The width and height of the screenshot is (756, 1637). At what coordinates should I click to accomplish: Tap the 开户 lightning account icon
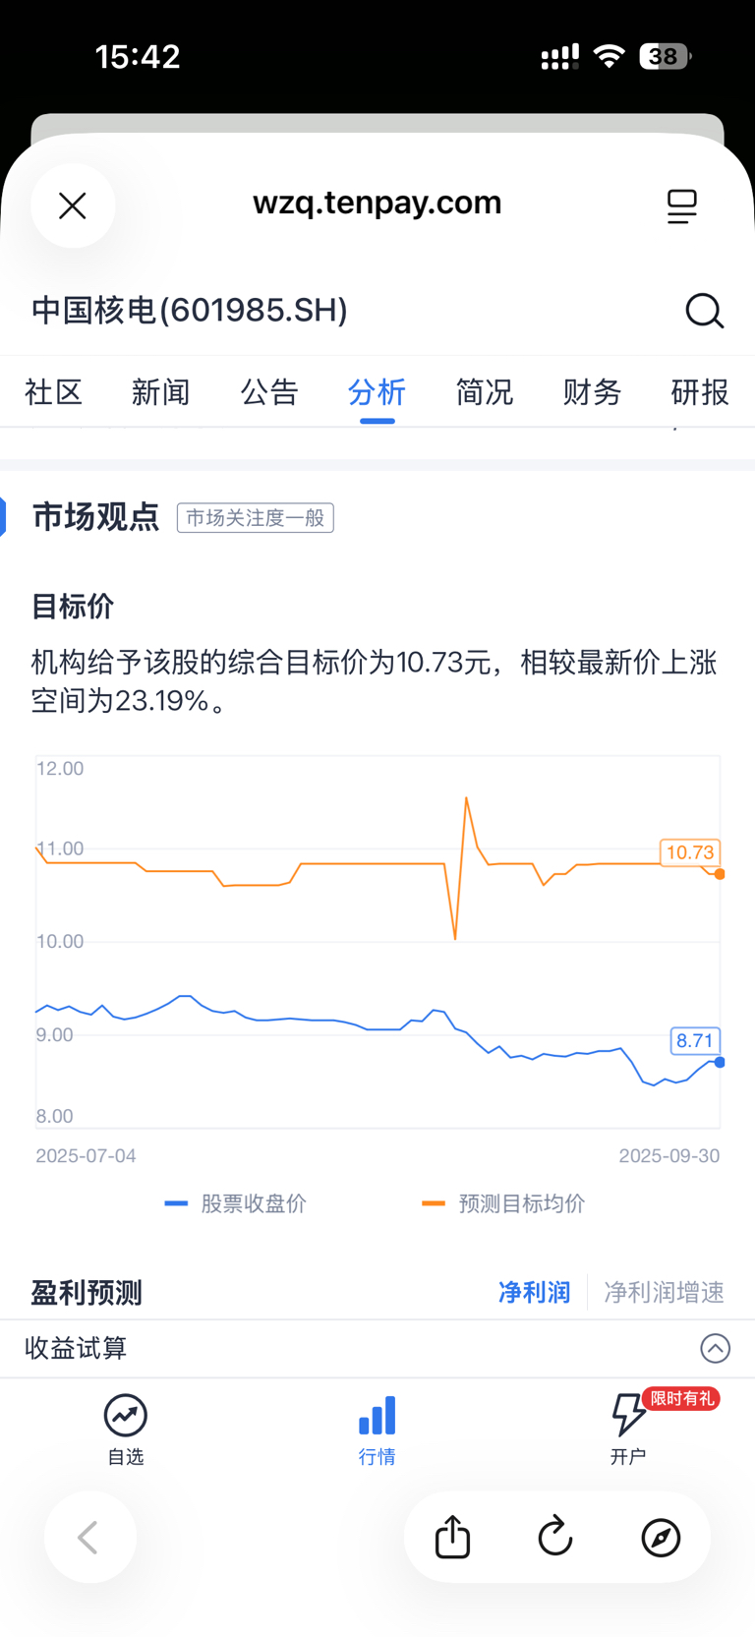[629, 1429]
